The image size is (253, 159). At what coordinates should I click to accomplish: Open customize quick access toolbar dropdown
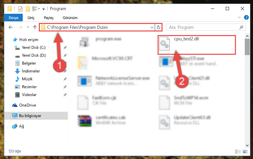[x=43, y=9]
